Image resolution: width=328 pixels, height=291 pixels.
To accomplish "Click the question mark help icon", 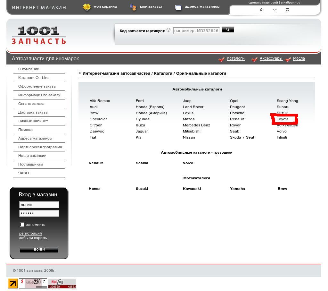I will click(x=168, y=30).
